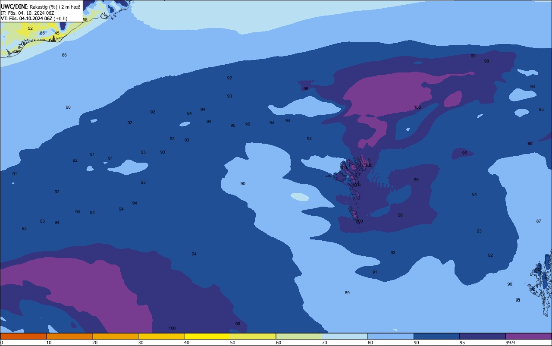Click the legend tick label '20'

pyautogui.click(x=95, y=343)
